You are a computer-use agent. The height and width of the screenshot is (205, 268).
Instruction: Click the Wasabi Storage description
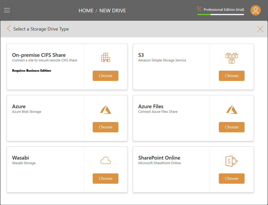click(x=24, y=163)
